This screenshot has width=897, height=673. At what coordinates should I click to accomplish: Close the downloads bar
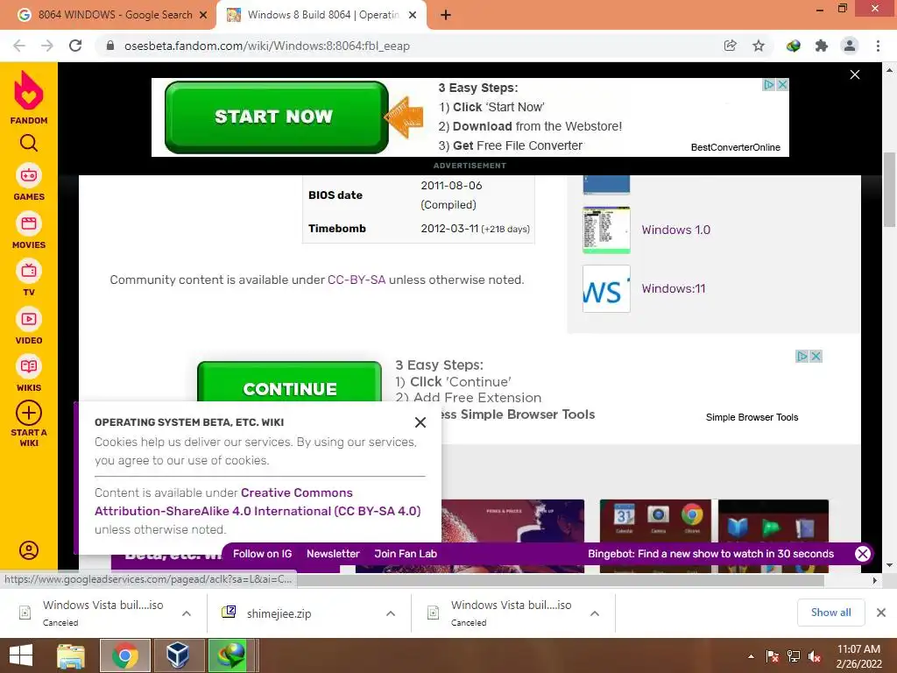[x=881, y=613]
